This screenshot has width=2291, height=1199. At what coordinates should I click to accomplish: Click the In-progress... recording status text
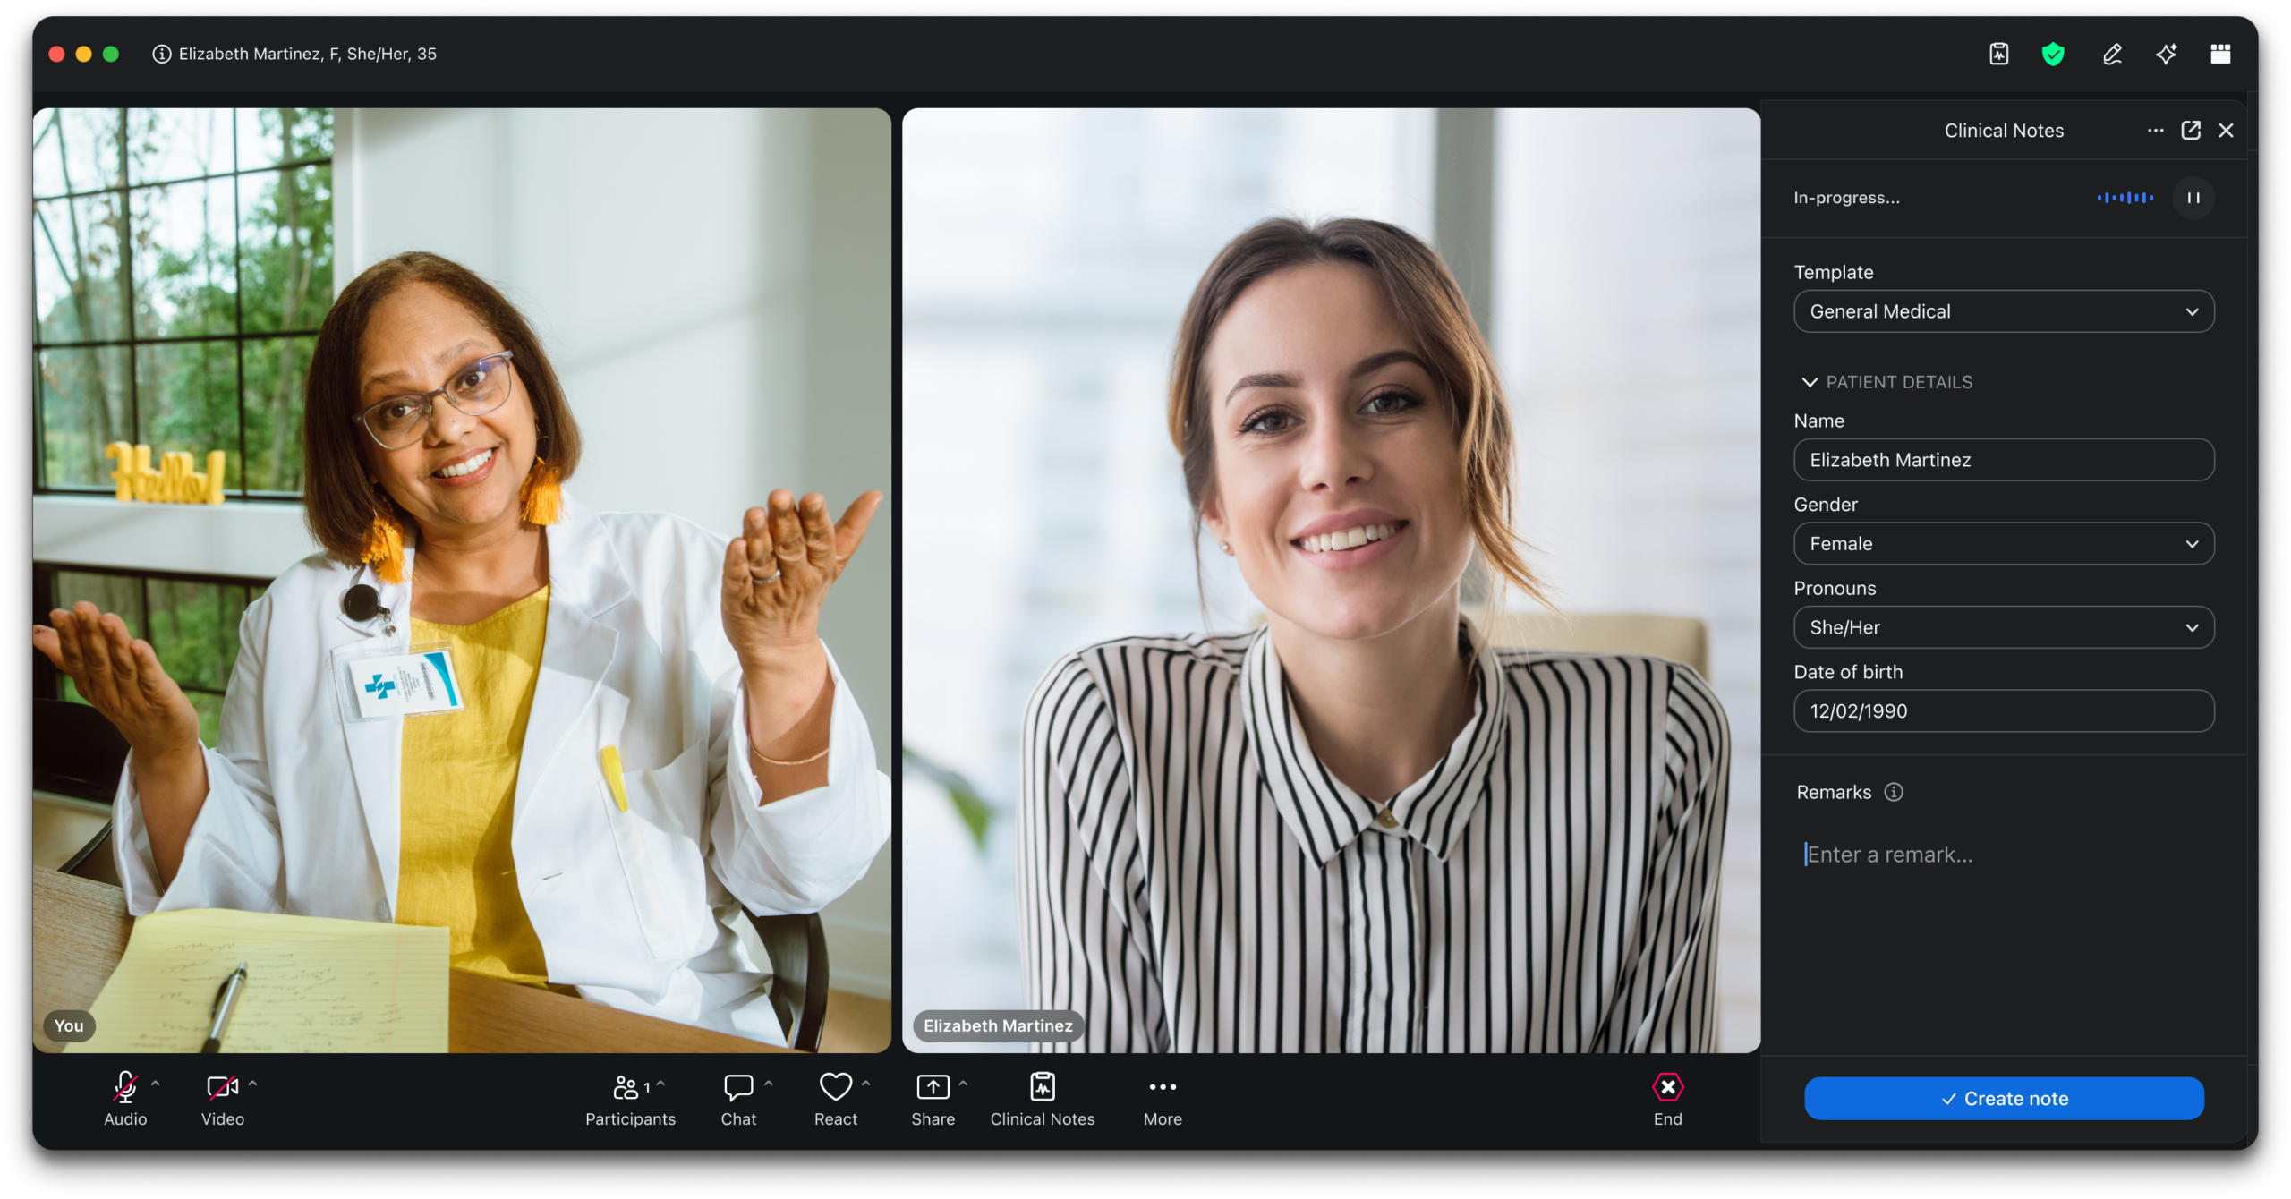[x=1846, y=198]
